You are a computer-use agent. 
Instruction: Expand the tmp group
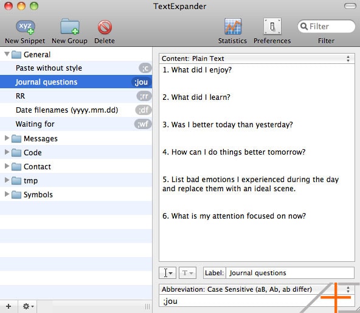[x=7, y=180]
